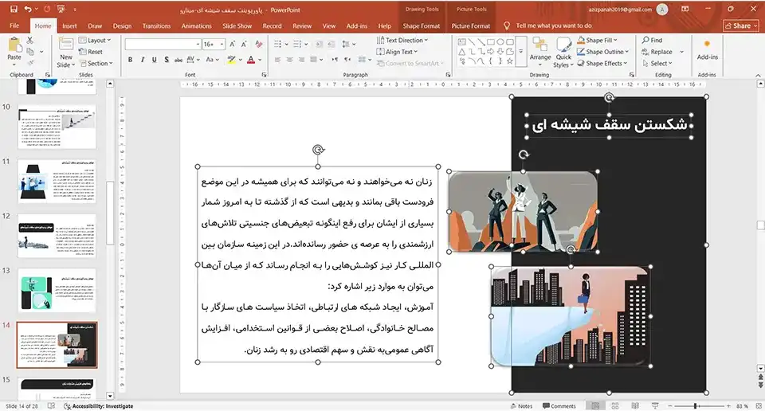Clear all formatting with the eraser A icon
Screen dimensions: 765x411
coord(258,45)
